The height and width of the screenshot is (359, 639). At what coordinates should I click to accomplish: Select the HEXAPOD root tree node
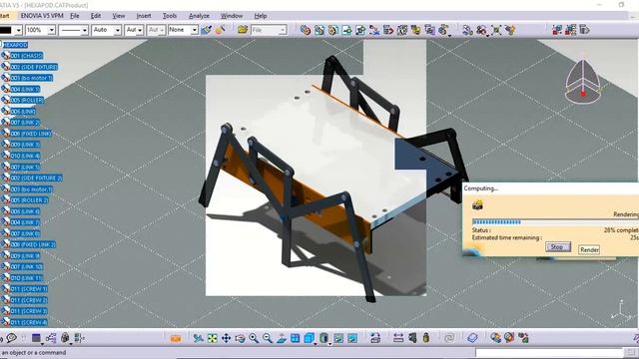[x=16, y=45]
